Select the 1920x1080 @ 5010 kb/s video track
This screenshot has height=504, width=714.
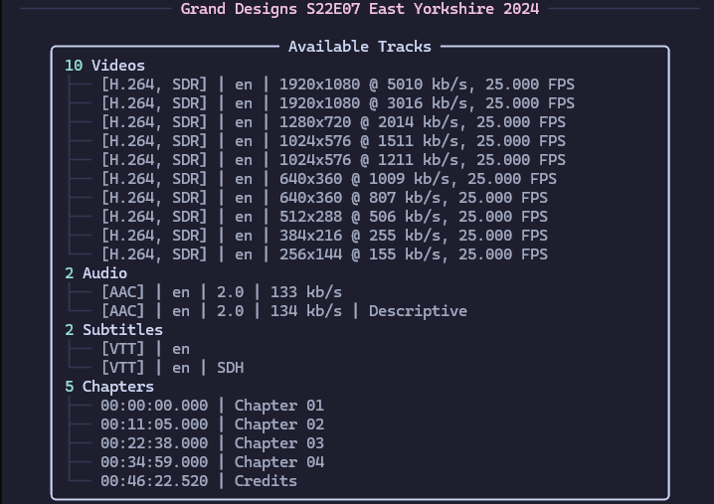[337, 84]
